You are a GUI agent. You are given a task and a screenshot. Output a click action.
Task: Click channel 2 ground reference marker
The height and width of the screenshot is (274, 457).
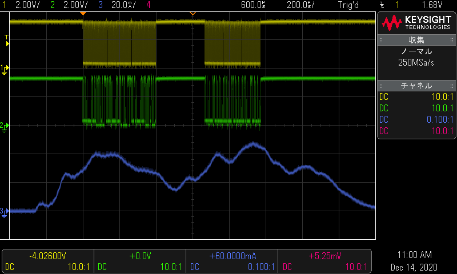pyautogui.click(x=5, y=127)
